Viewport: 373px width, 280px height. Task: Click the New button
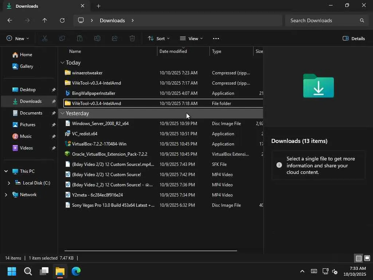pos(17,38)
